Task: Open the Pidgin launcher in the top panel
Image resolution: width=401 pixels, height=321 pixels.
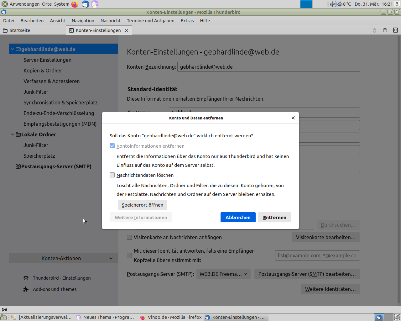Action: pyautogui.click(x=95, y=4)
